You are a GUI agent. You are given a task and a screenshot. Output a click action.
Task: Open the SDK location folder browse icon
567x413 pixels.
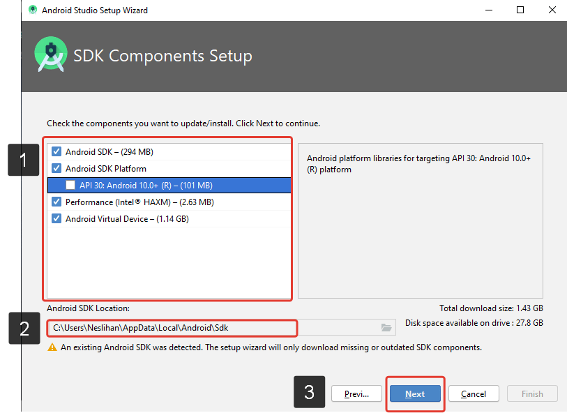coord(386,327)
